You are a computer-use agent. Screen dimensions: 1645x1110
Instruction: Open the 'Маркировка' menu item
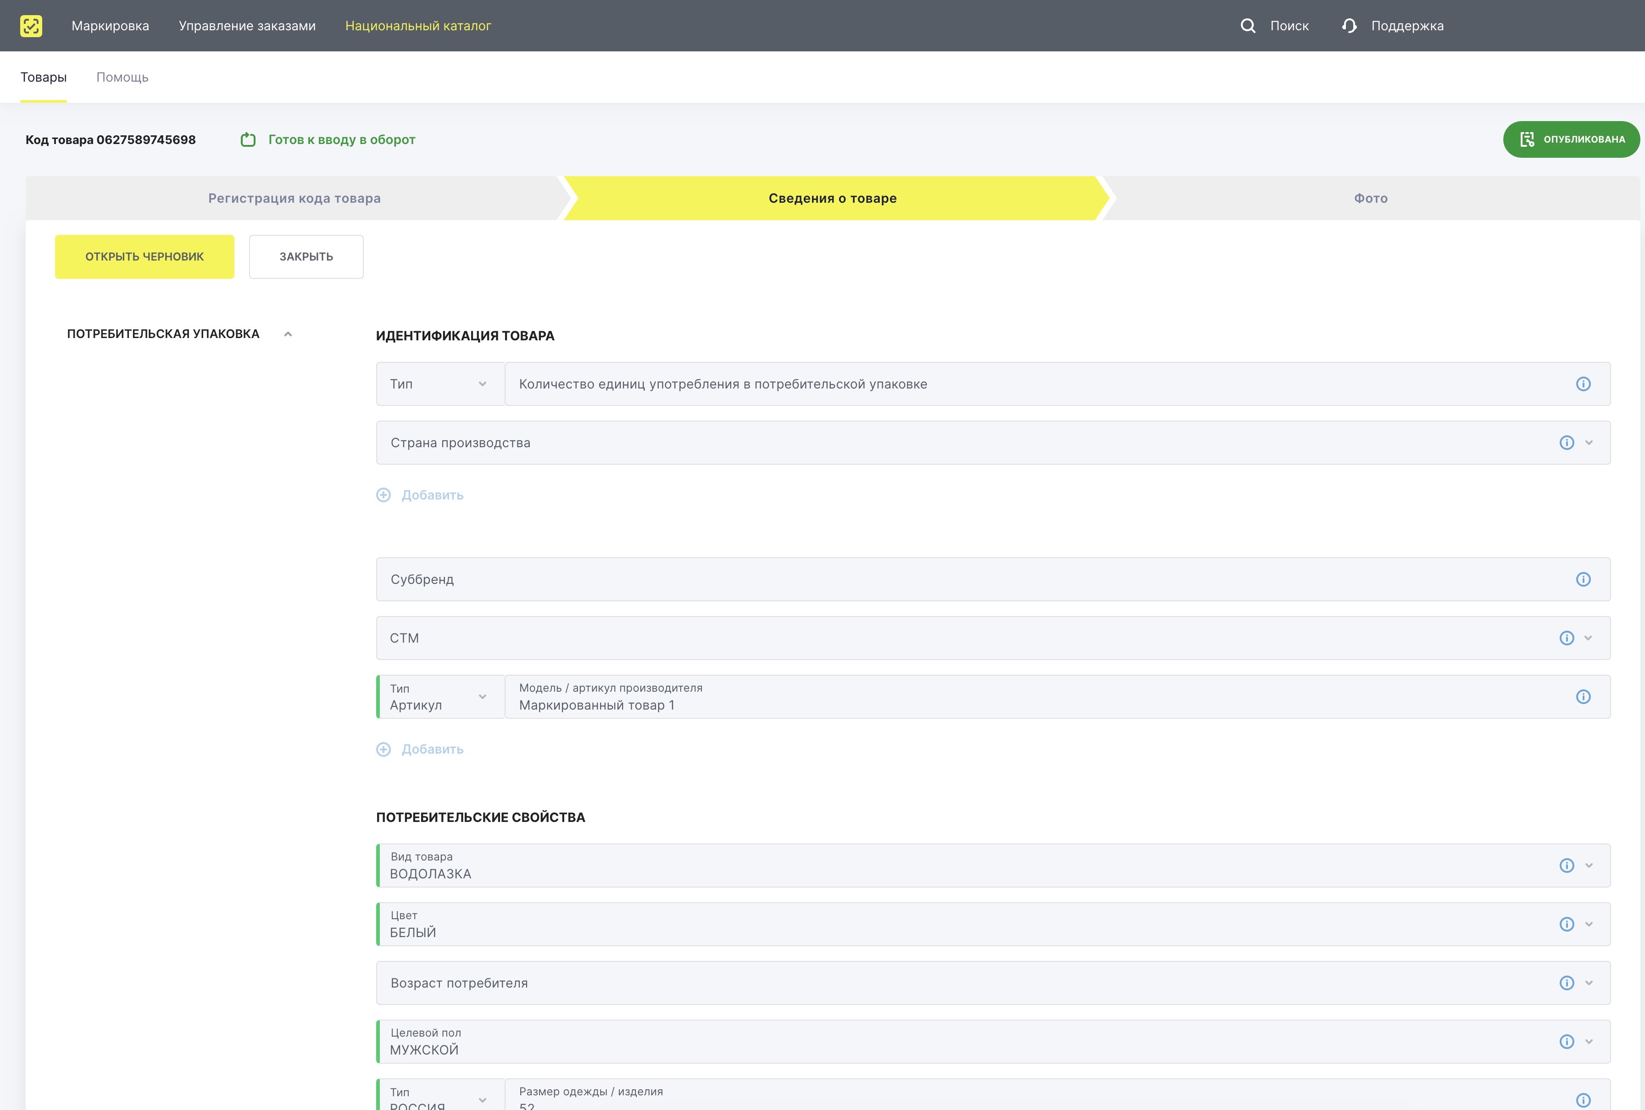click(x=111, y=26)
